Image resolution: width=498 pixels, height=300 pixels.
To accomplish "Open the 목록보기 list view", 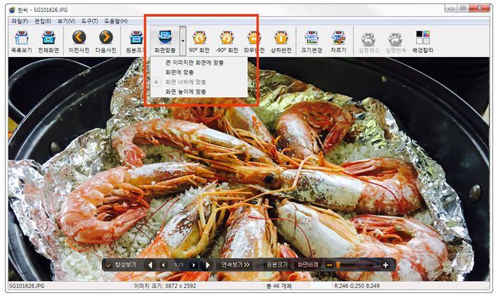I will tap(22, 41).
